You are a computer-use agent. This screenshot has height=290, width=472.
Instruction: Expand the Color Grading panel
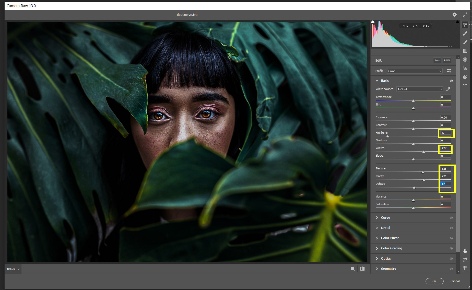point(377,248)
